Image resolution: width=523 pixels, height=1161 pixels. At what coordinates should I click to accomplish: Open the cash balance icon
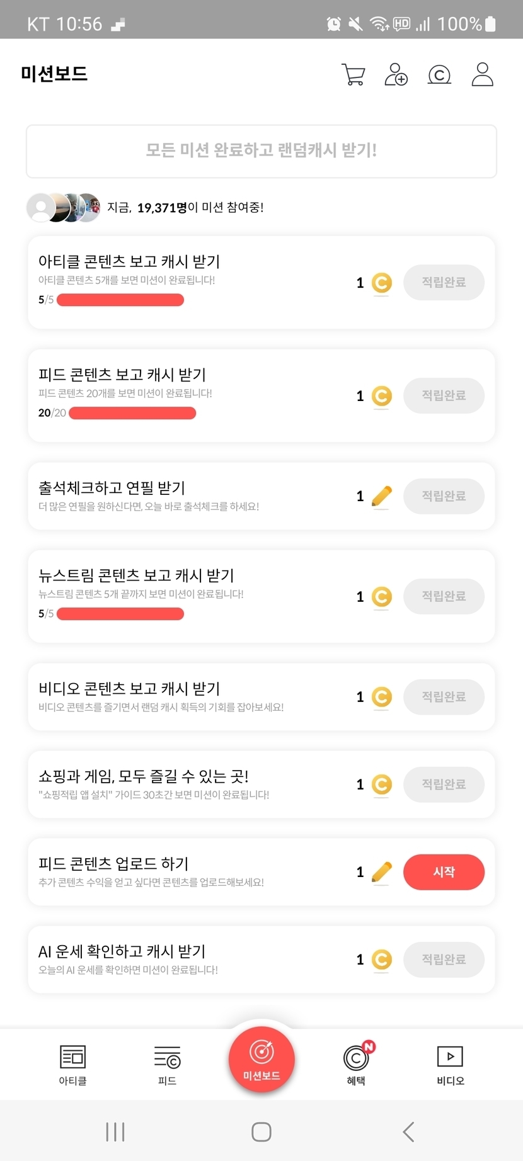[439, 75]
